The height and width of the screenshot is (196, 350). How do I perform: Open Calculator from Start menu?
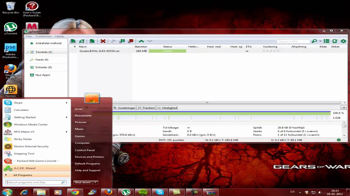pos(37,110)
